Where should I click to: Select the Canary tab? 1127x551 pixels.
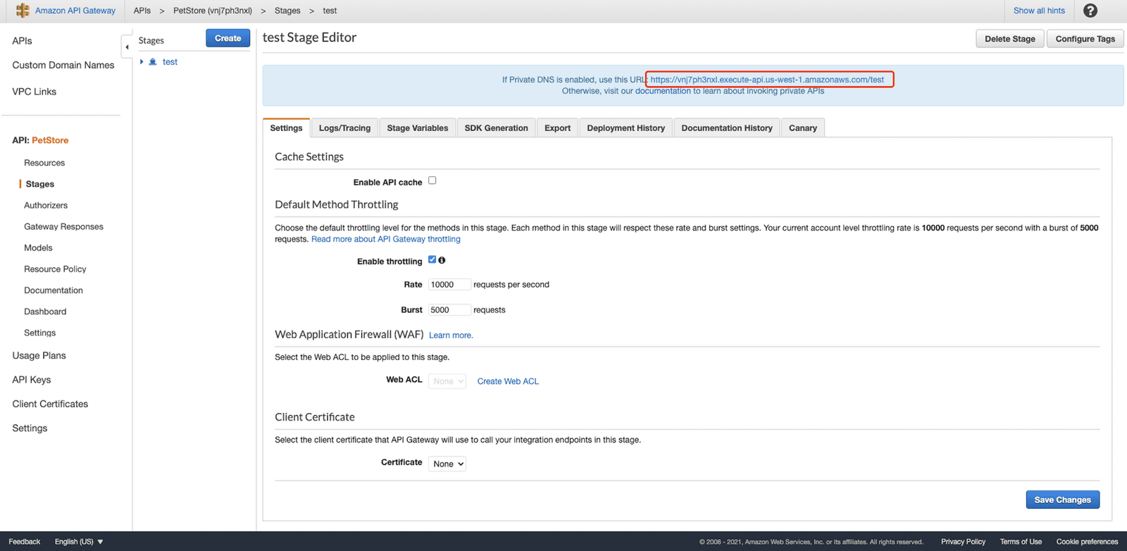tap(803, 128)
